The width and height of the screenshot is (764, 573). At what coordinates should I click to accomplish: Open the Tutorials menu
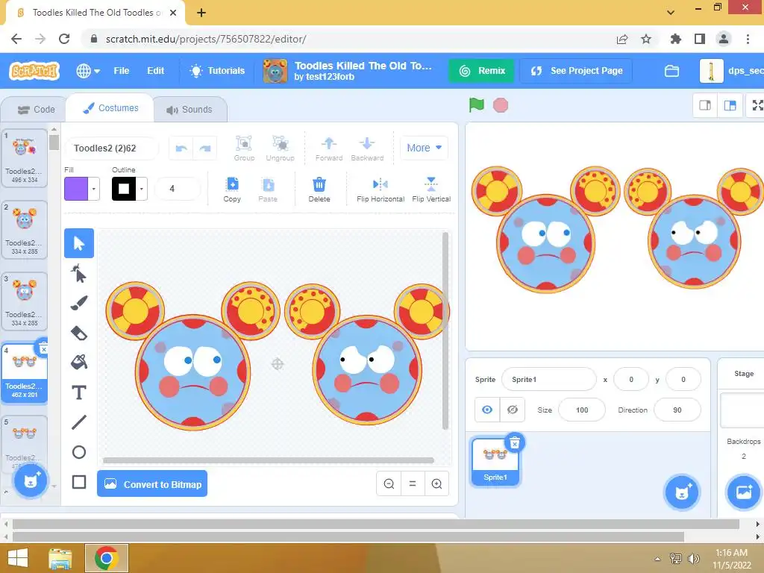point(217,71)
